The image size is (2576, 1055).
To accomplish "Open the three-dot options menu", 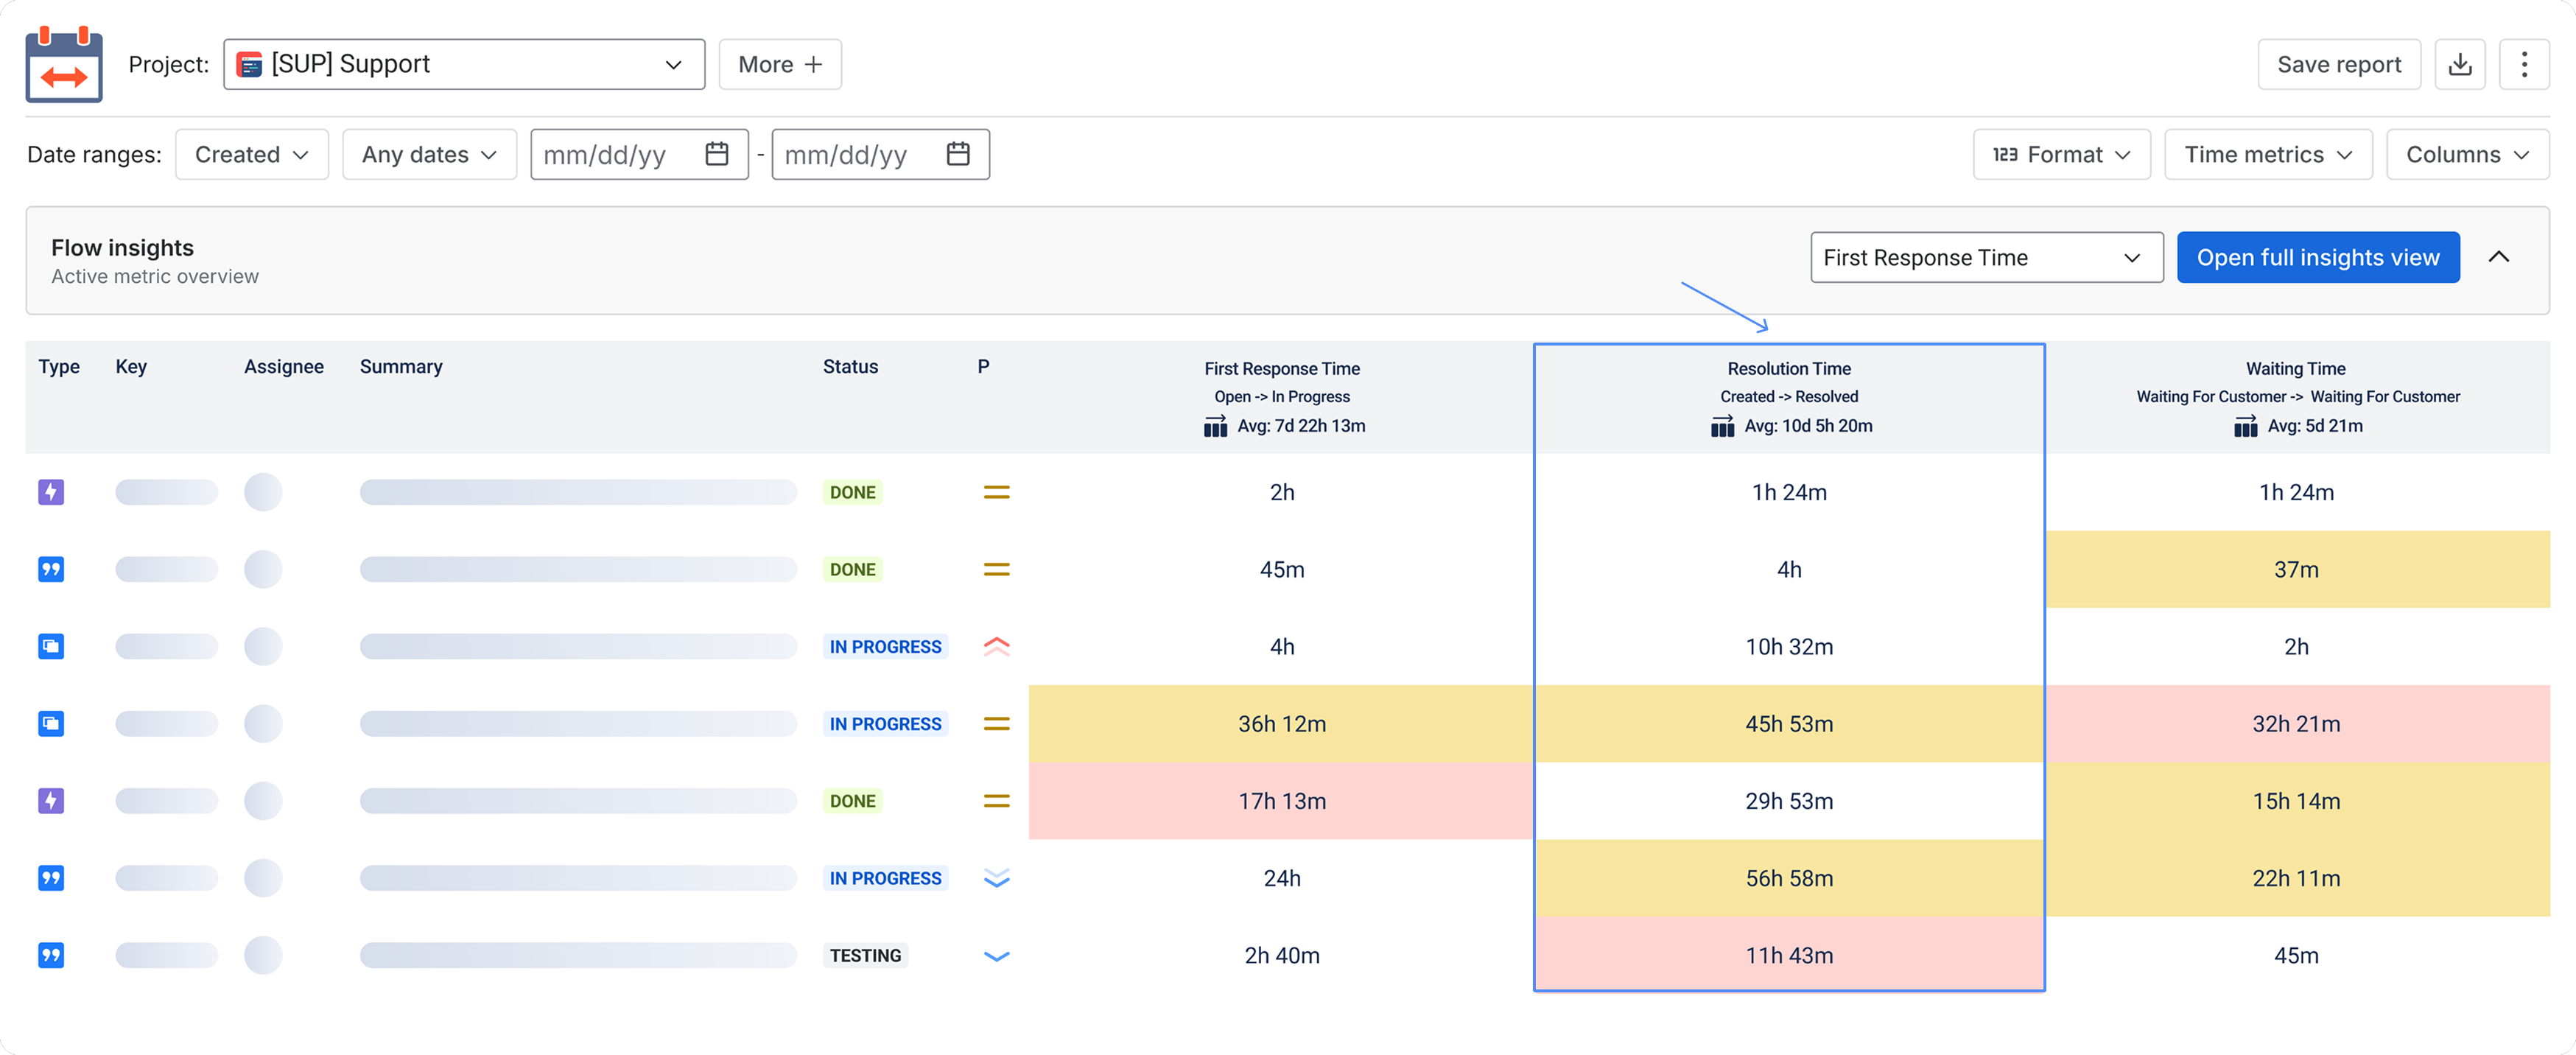I will coord(2524,64).
